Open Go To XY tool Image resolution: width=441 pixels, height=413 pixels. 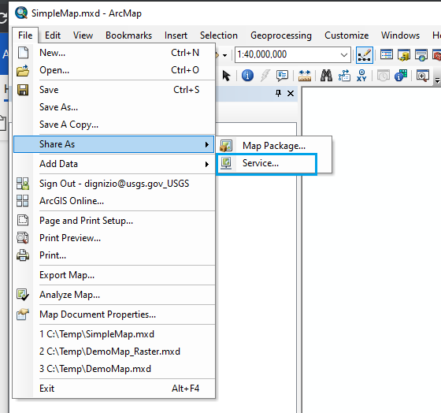tap(361, 76)
